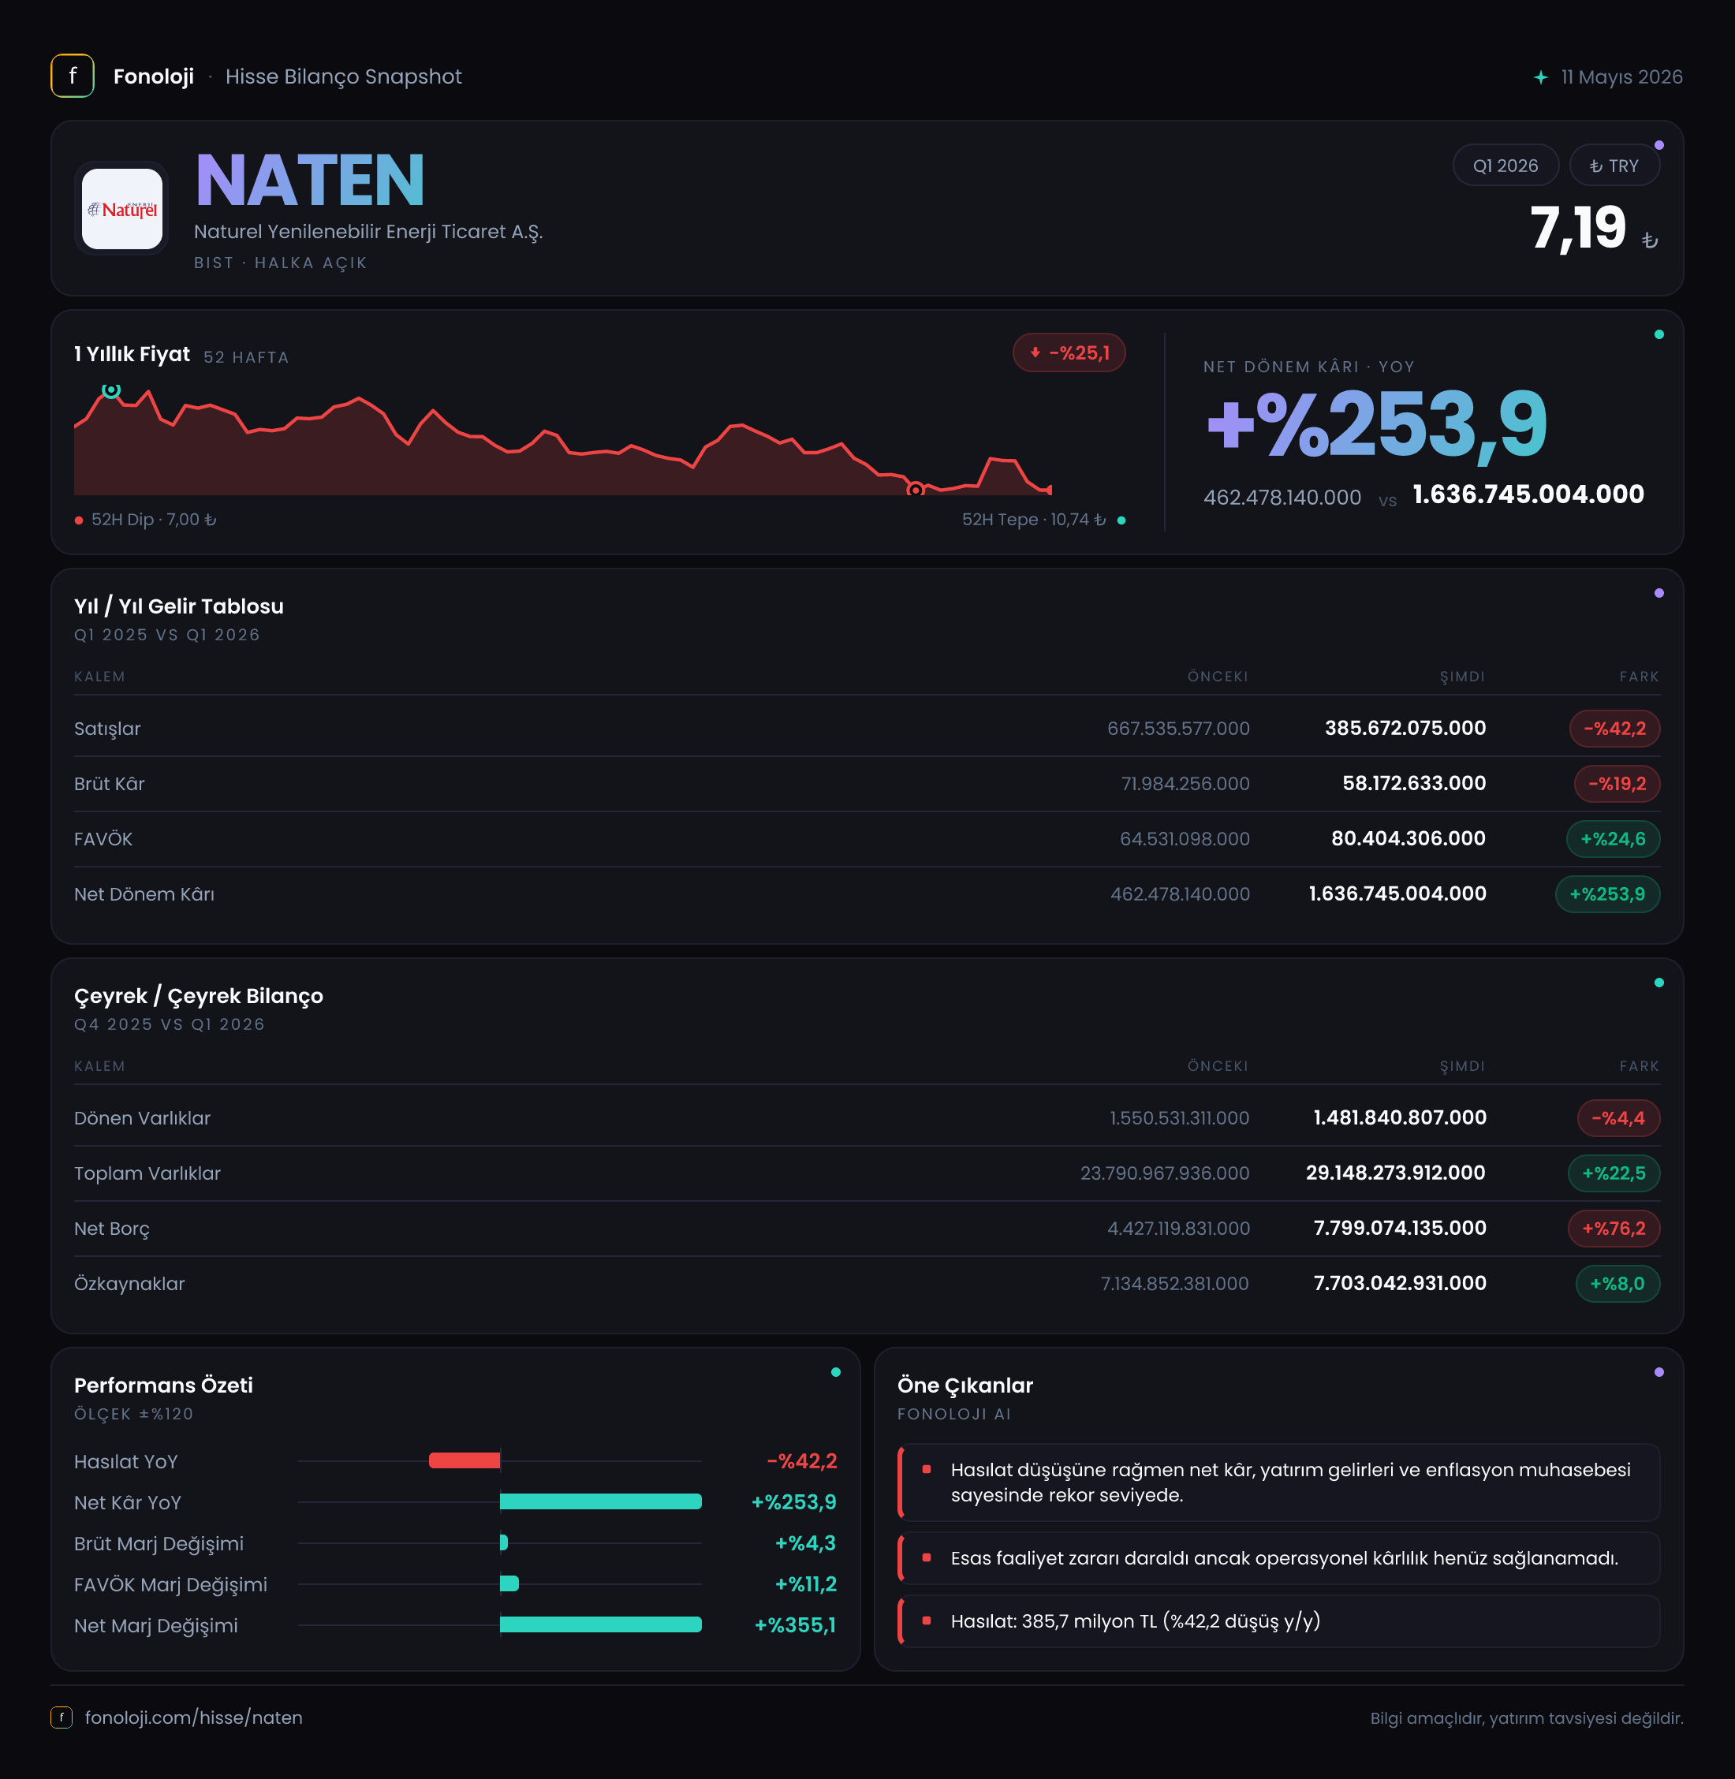Click the NATEN ticker title
The height and width of the screenshot is (1779, 1735).
[x=310, y=181]
